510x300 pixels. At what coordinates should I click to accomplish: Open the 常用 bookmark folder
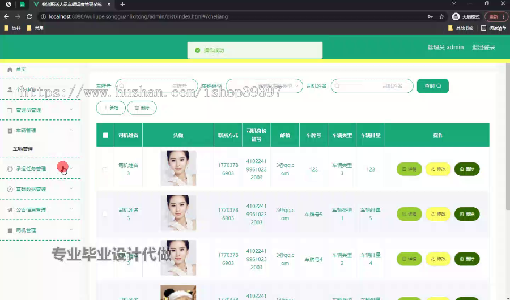pos(35,28)
